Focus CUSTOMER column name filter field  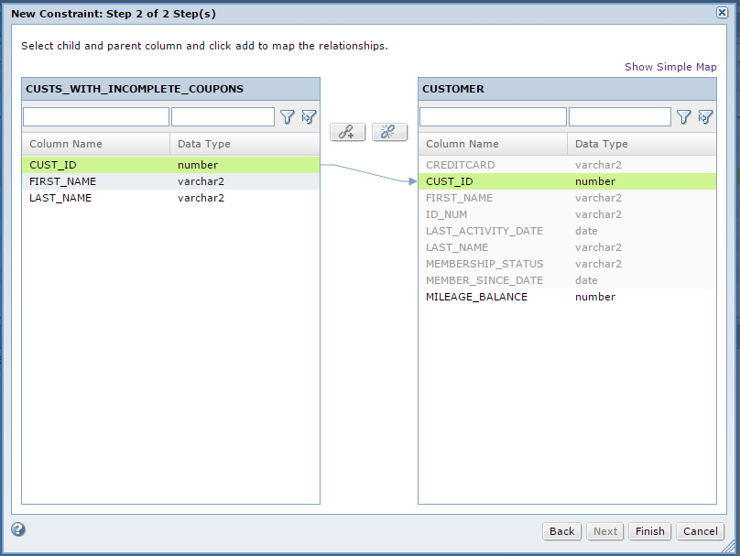493,117
